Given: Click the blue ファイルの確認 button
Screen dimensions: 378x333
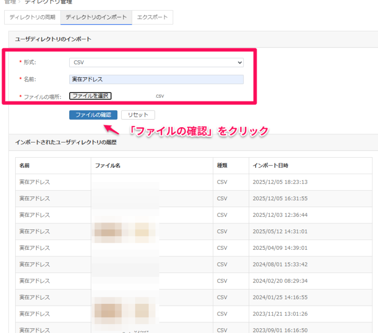Looking at the screenshot, I should coord(93,115).
